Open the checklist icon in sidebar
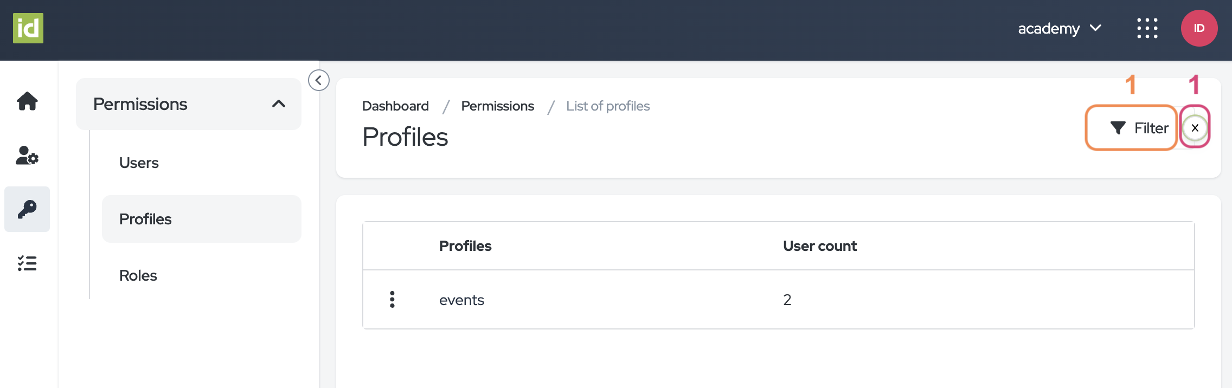This screenshot has width=1232, height=388. coord(27,263)
